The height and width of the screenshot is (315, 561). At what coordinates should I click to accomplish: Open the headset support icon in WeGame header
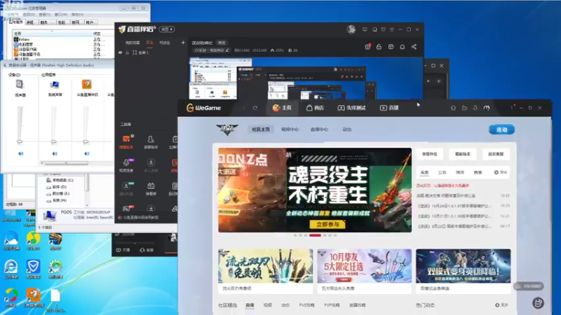[453, 108]
